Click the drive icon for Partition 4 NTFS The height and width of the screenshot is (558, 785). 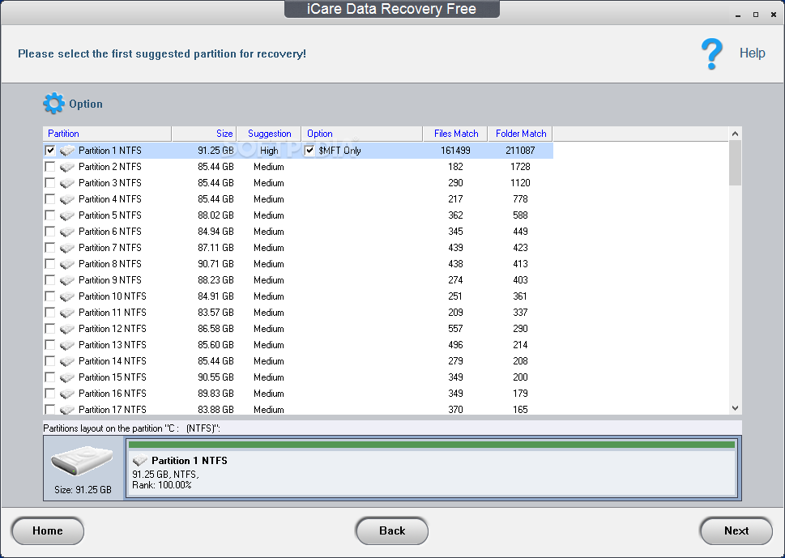[x=67, y=199]
